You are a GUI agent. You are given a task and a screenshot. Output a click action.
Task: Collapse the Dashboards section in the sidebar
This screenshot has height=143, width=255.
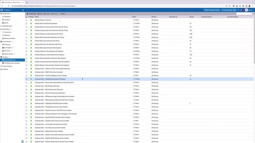[x=11, y=14]
